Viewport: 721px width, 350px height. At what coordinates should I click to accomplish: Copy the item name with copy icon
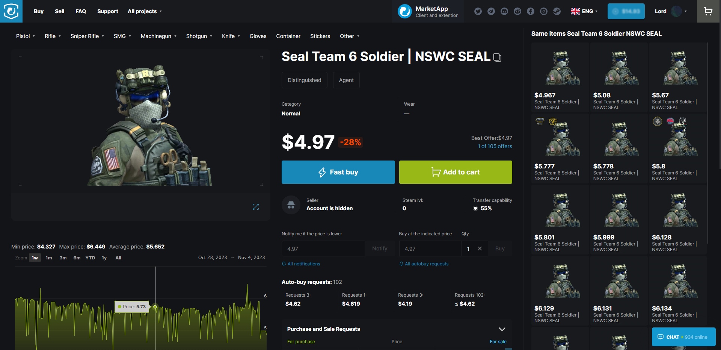pyautogui.click(x=497, y=58)
